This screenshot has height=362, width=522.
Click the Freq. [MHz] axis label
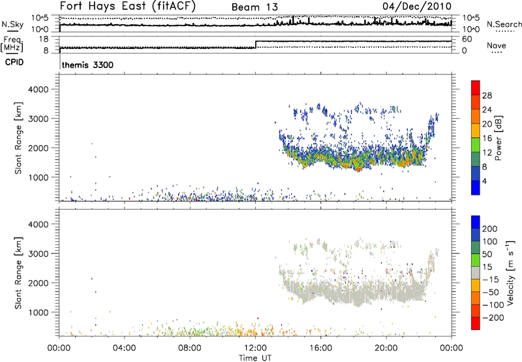coord(12,44)
